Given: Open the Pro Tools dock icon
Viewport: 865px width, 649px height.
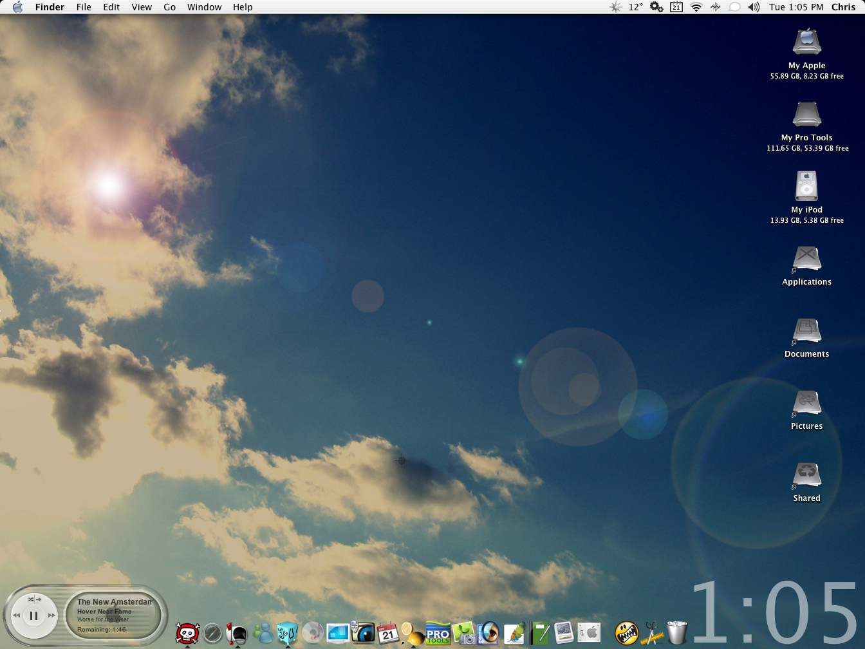Looking at the screenshot, I should 438,634.
